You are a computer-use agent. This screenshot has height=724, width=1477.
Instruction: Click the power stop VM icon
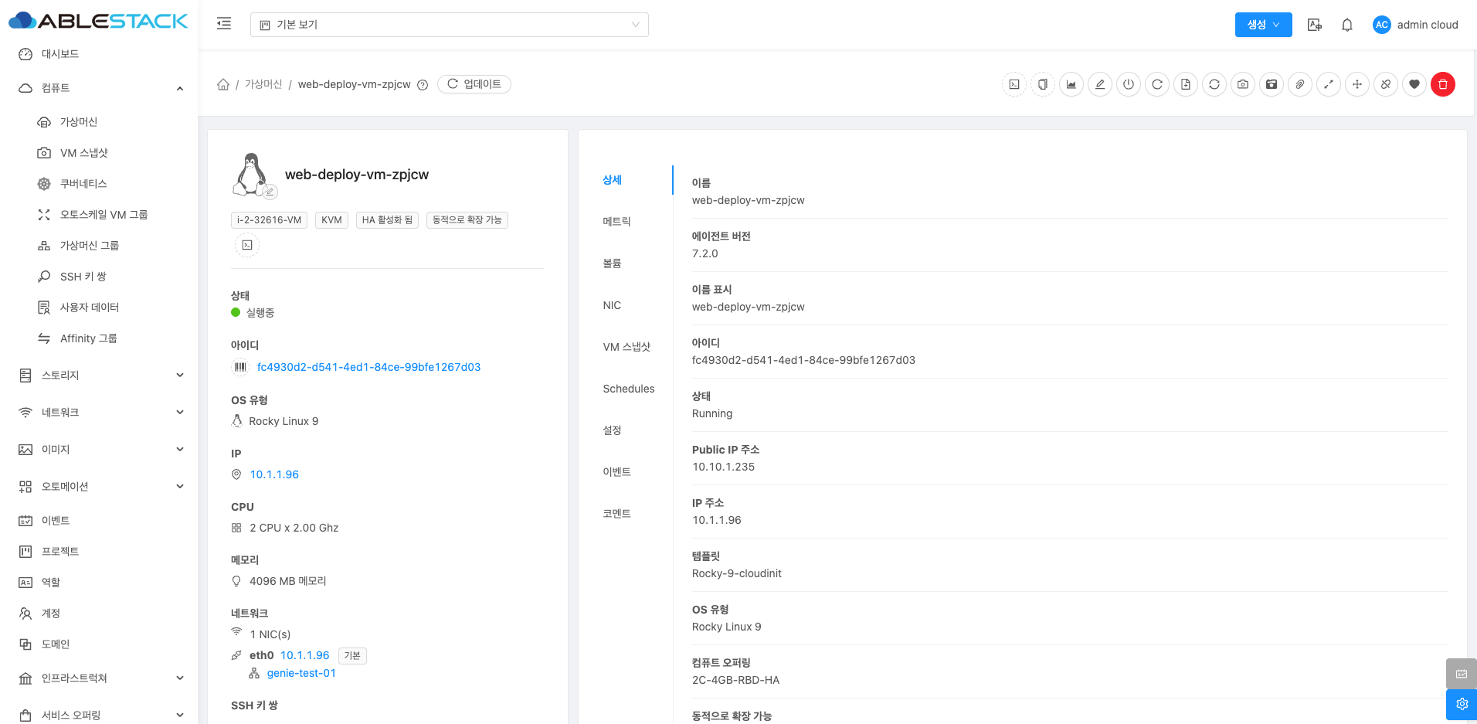[x=1129, y=84]
